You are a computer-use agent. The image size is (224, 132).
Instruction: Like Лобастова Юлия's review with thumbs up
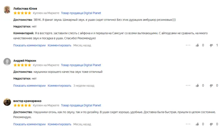point(197,45)
